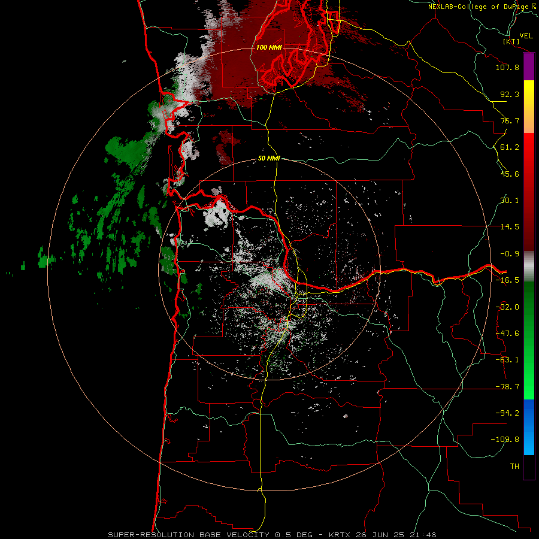Click the 14.5 velocity legend value

coord(510,227)
